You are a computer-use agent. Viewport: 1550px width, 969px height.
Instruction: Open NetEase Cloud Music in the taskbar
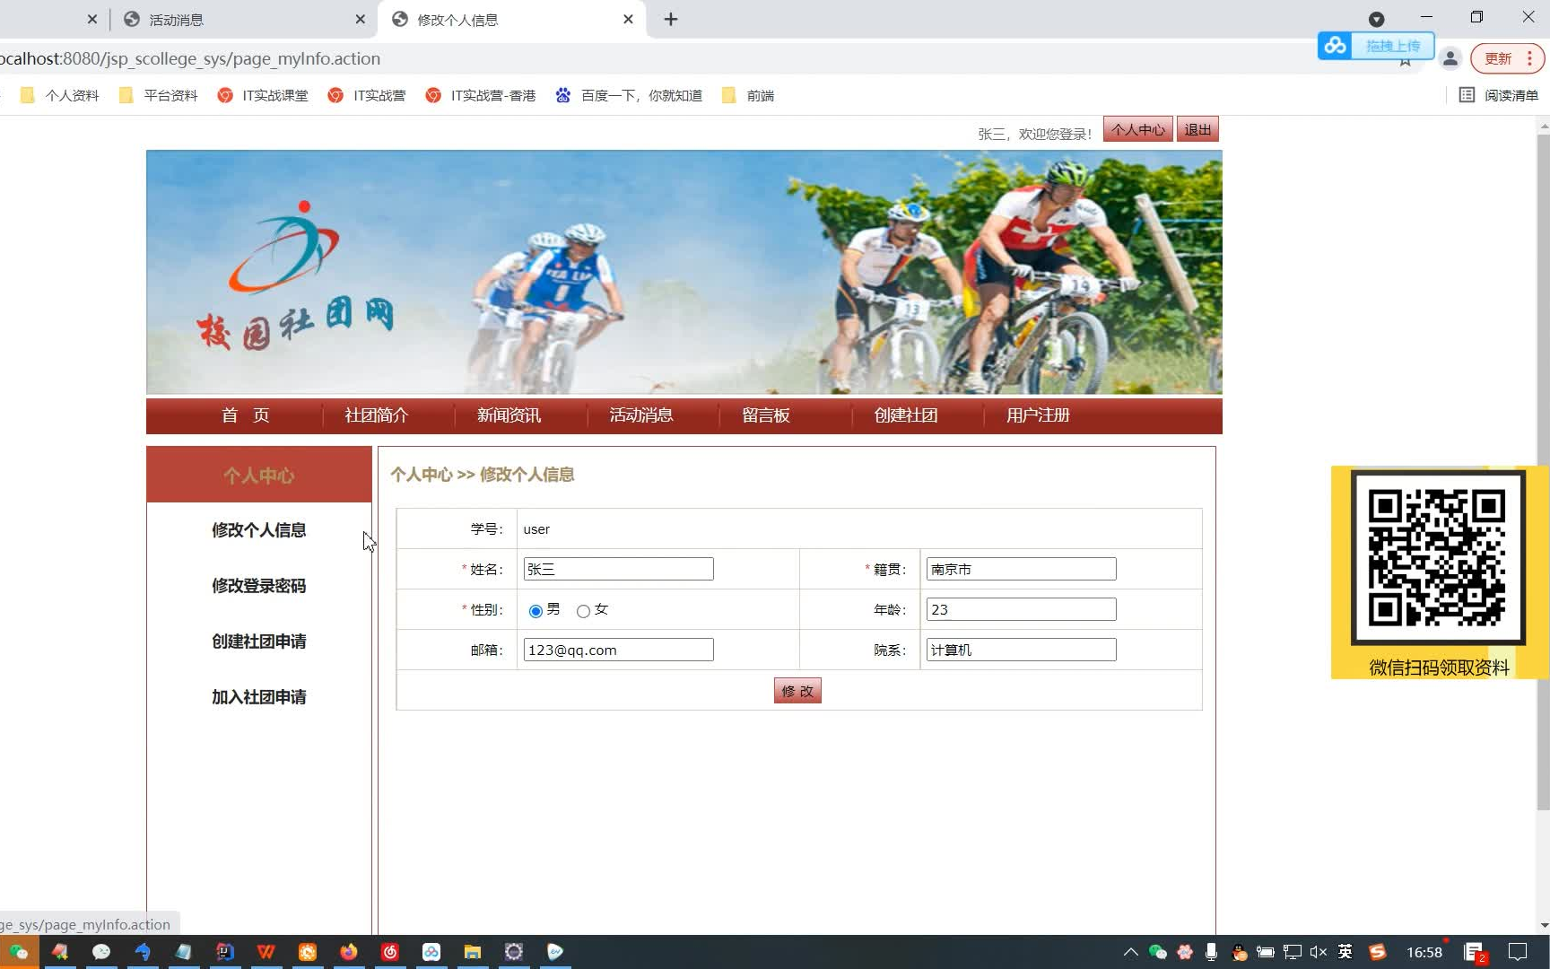pyautogui.click(x=390, y=953)
